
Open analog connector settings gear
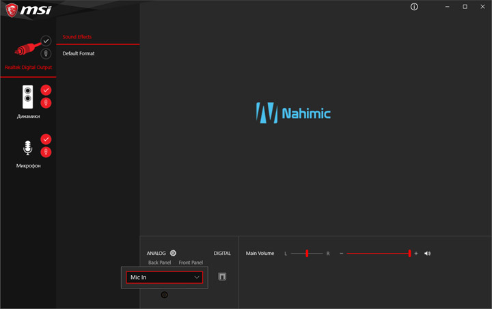(x=173, y=253)
